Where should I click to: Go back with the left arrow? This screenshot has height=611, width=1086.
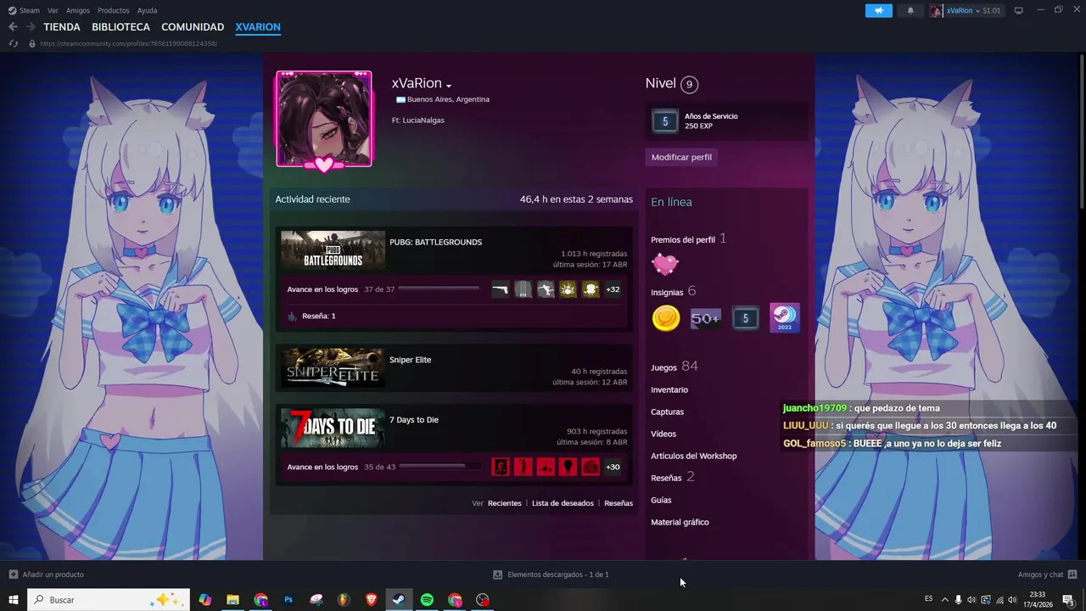[13, 27]
